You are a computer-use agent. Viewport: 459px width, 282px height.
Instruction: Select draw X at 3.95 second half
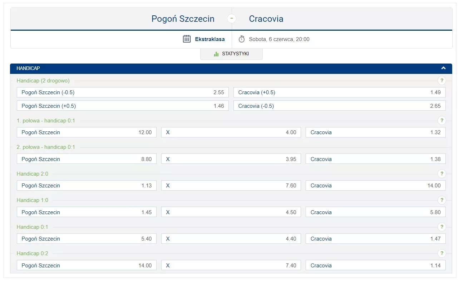tap(231, 159)
